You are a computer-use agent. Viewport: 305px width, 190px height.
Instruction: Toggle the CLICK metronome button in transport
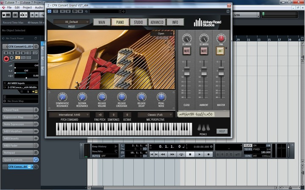coord(248,145)
